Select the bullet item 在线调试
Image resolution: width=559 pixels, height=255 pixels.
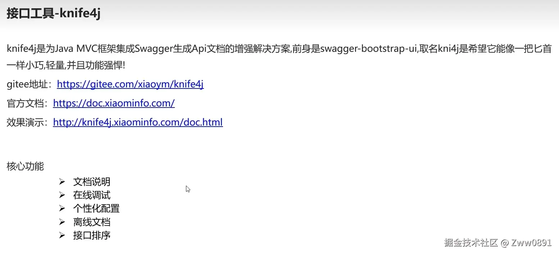point(92,195)
